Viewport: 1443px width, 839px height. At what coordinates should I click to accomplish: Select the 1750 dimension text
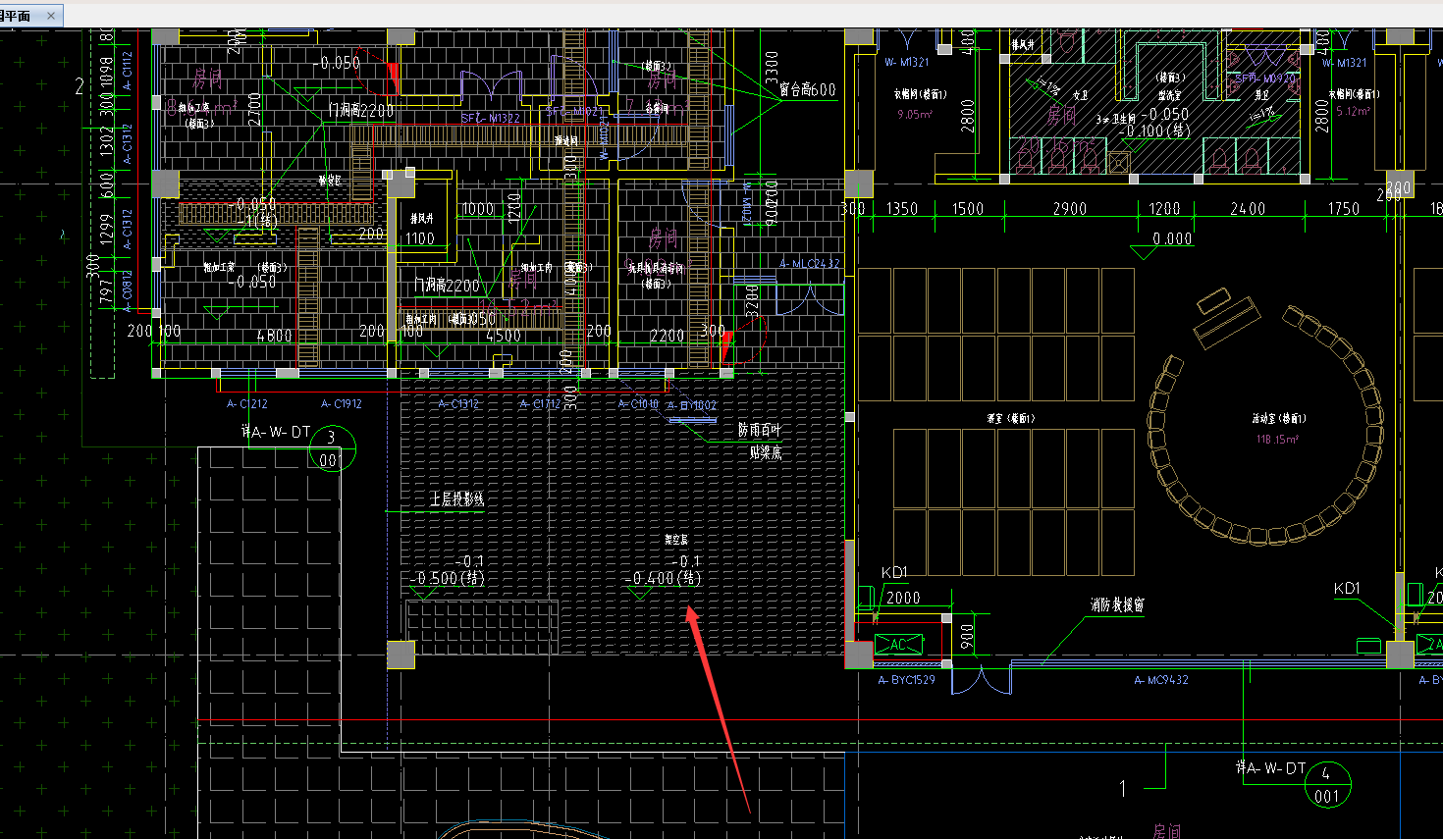[1343, 208]
